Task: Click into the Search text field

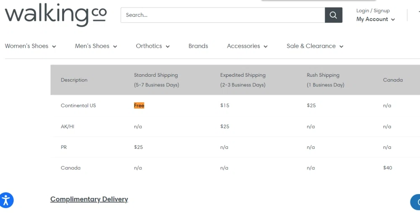Action: 223,15
